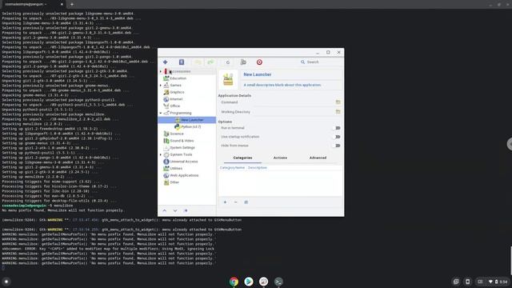Browse for a Command file
The image size is (512, 288).
coord(338,102)
